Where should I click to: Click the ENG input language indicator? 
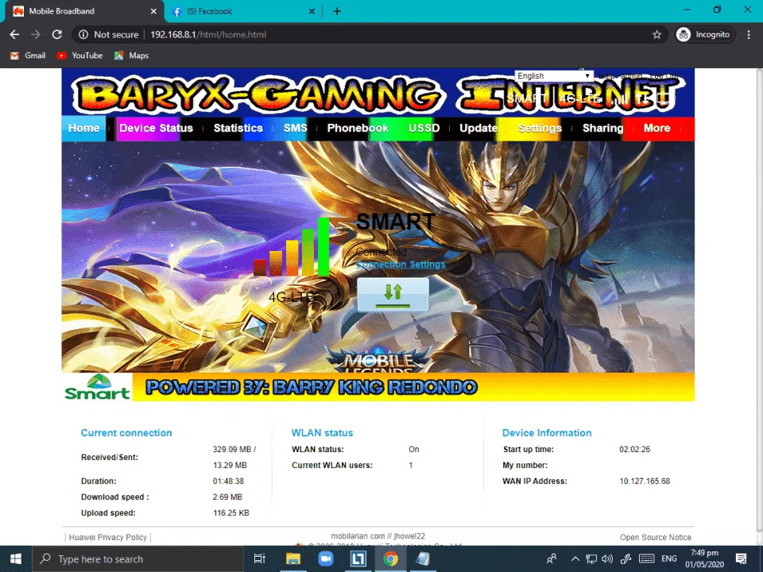click(x=669, y=558)
